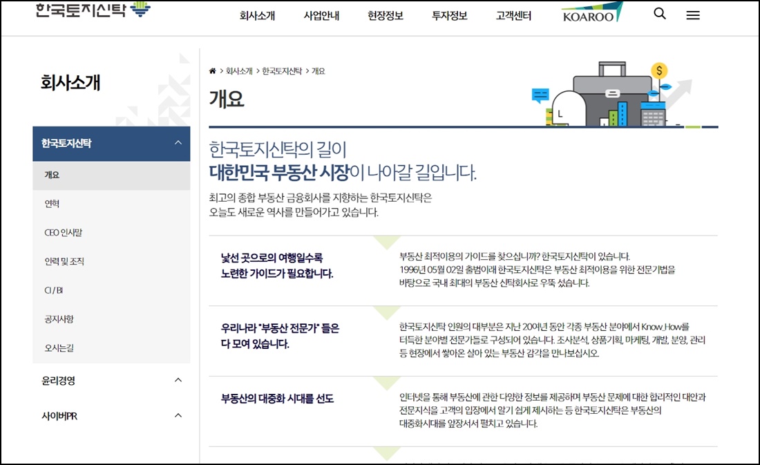Click the heading '부동산의 대중화 시대를 선도'

(x=277, y=399)
